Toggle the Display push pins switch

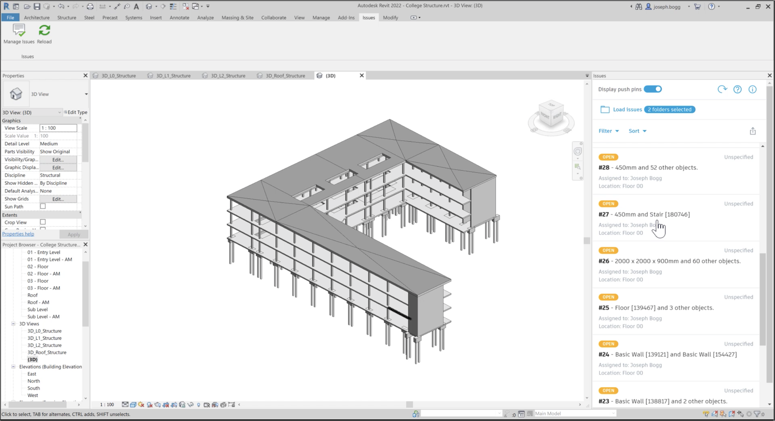point(653,89)
